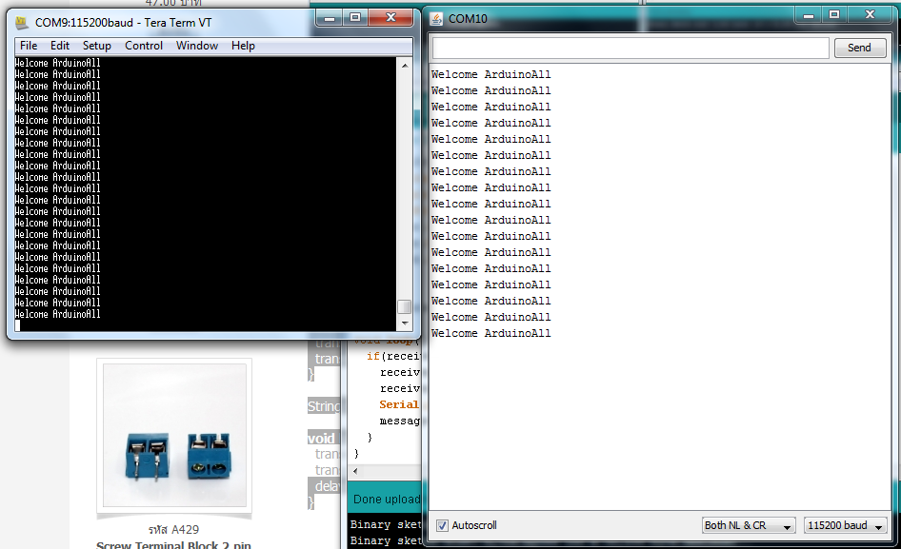Screen dimensions: 901x549
Task: Open the Screw Terminal Block 2 pin link
Action: point(173,544)
